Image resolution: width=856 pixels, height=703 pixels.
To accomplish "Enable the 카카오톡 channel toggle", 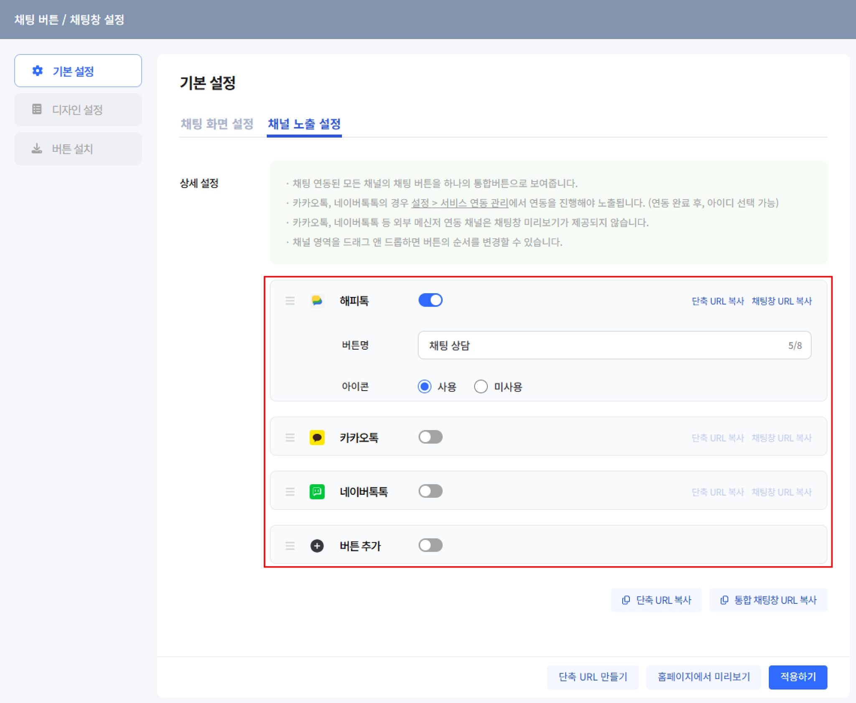I will tap(430, 437).
